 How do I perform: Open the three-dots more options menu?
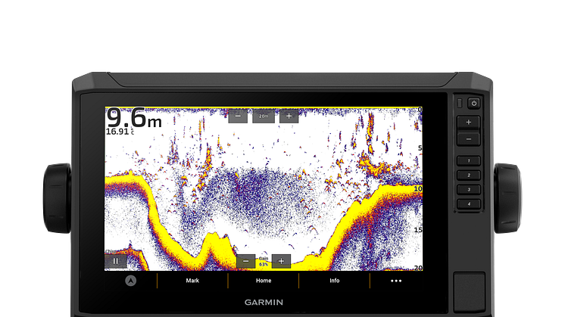pos(395,281)
